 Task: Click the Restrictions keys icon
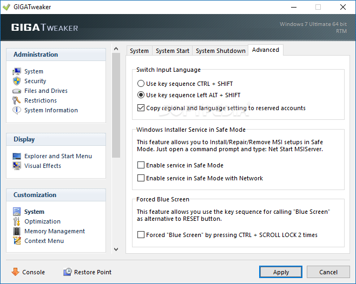click(17, 100)
